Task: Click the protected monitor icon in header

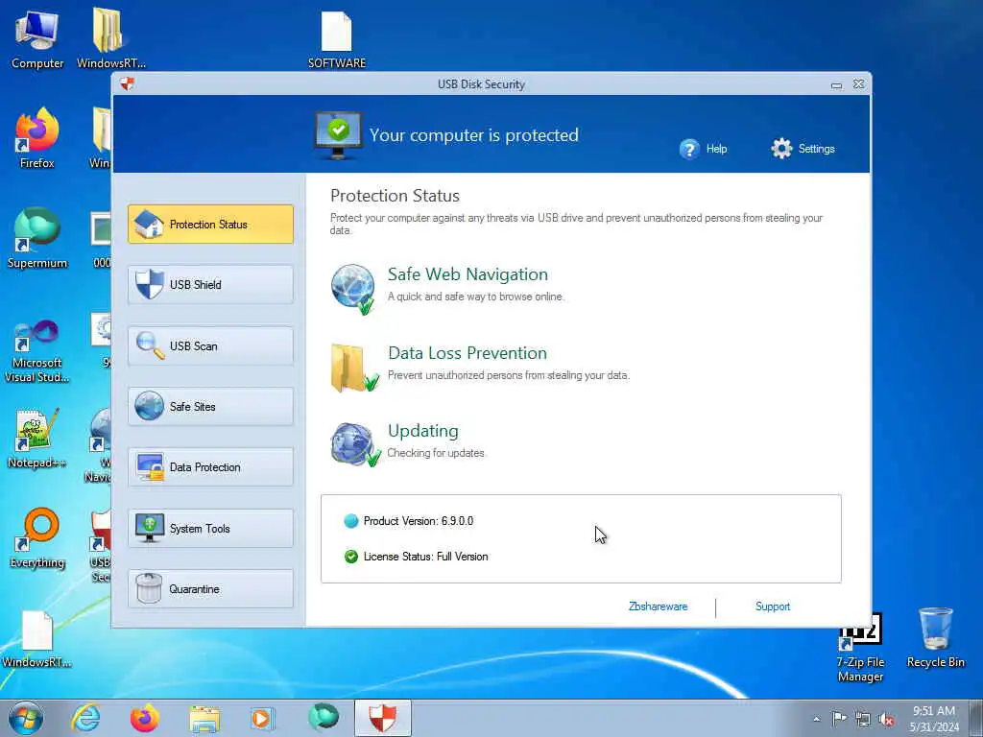Action: [338, 134]
